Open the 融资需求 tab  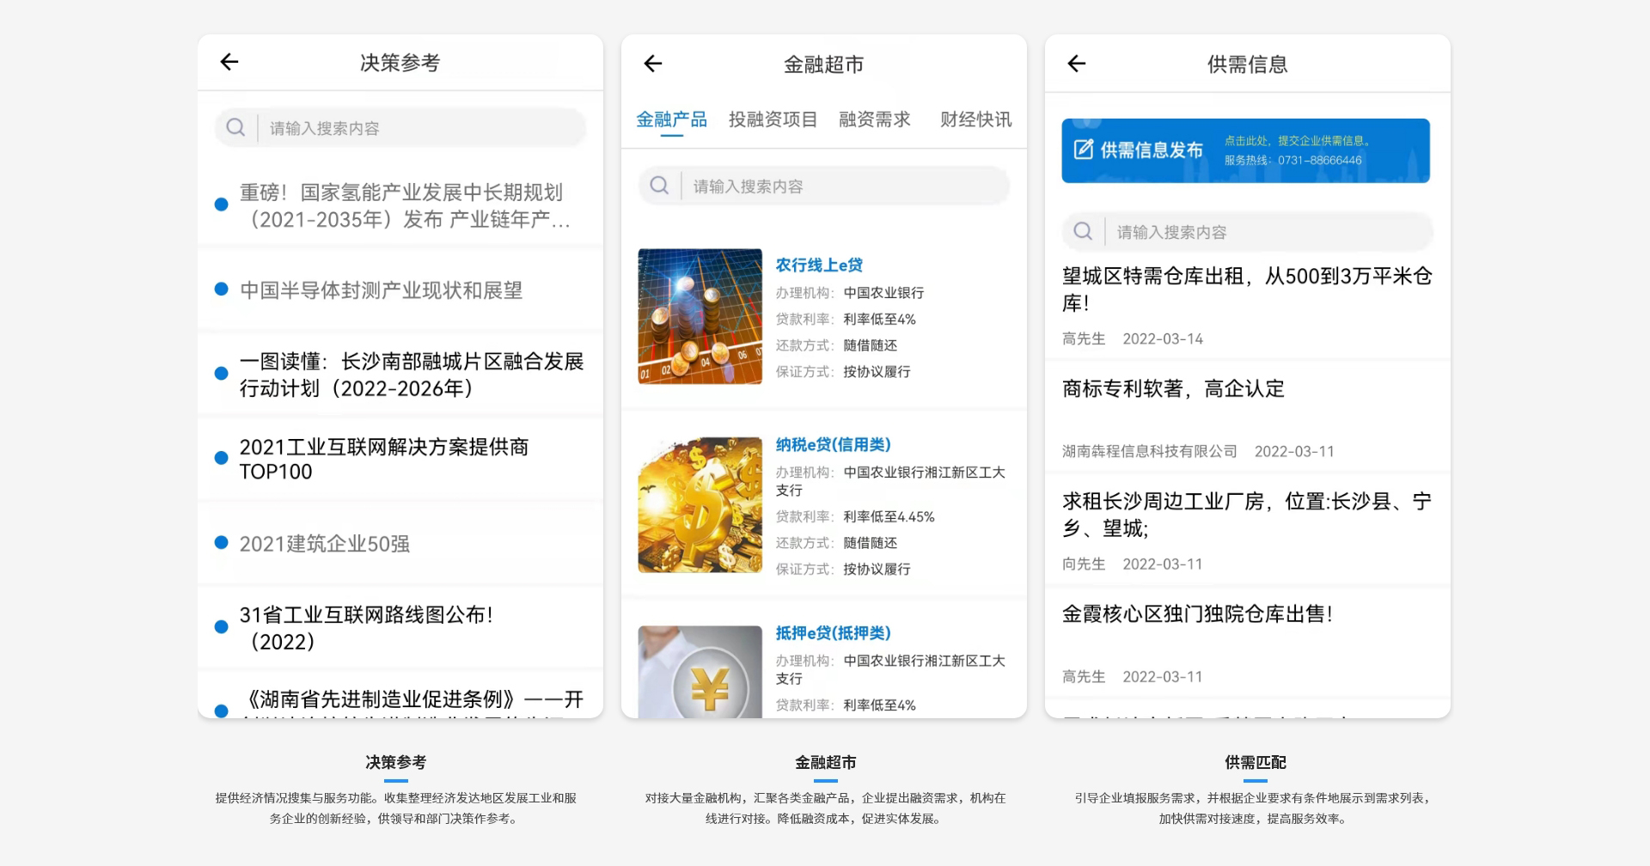(x=874, y=119)
